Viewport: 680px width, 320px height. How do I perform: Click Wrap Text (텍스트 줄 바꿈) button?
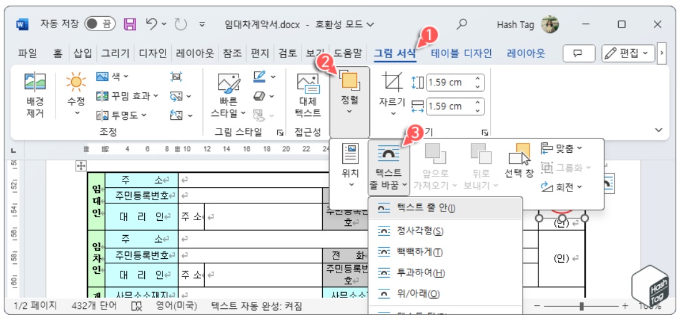click(x=388, y=167)
